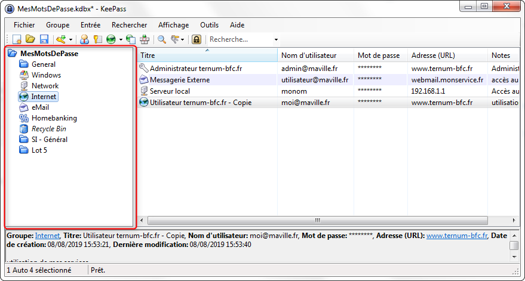Click the New database toolbar icon
The image size is (525, 281).
pos(17,40)
